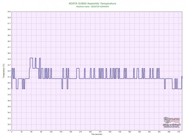185x139 pixels.
Task: Click the Time (seconds) axis label
Action: coord(97,134)
